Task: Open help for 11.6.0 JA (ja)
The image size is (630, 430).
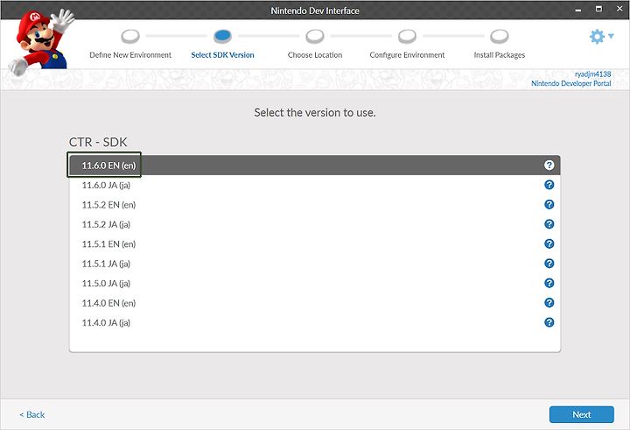Action: pos(549,185)
